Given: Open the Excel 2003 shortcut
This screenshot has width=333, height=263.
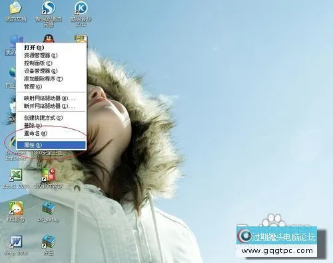Looking at the screenshot, I should 16,175.
